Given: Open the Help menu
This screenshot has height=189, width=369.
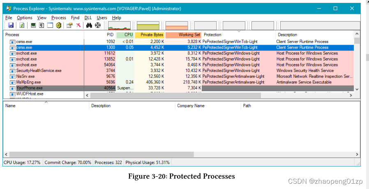Looking at the screenshot, I should pyautogui.click(x=116, y=18).
